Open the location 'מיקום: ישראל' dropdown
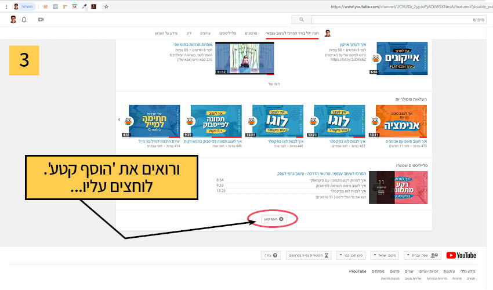Screen dimensions: 493x290 point(389,255)
